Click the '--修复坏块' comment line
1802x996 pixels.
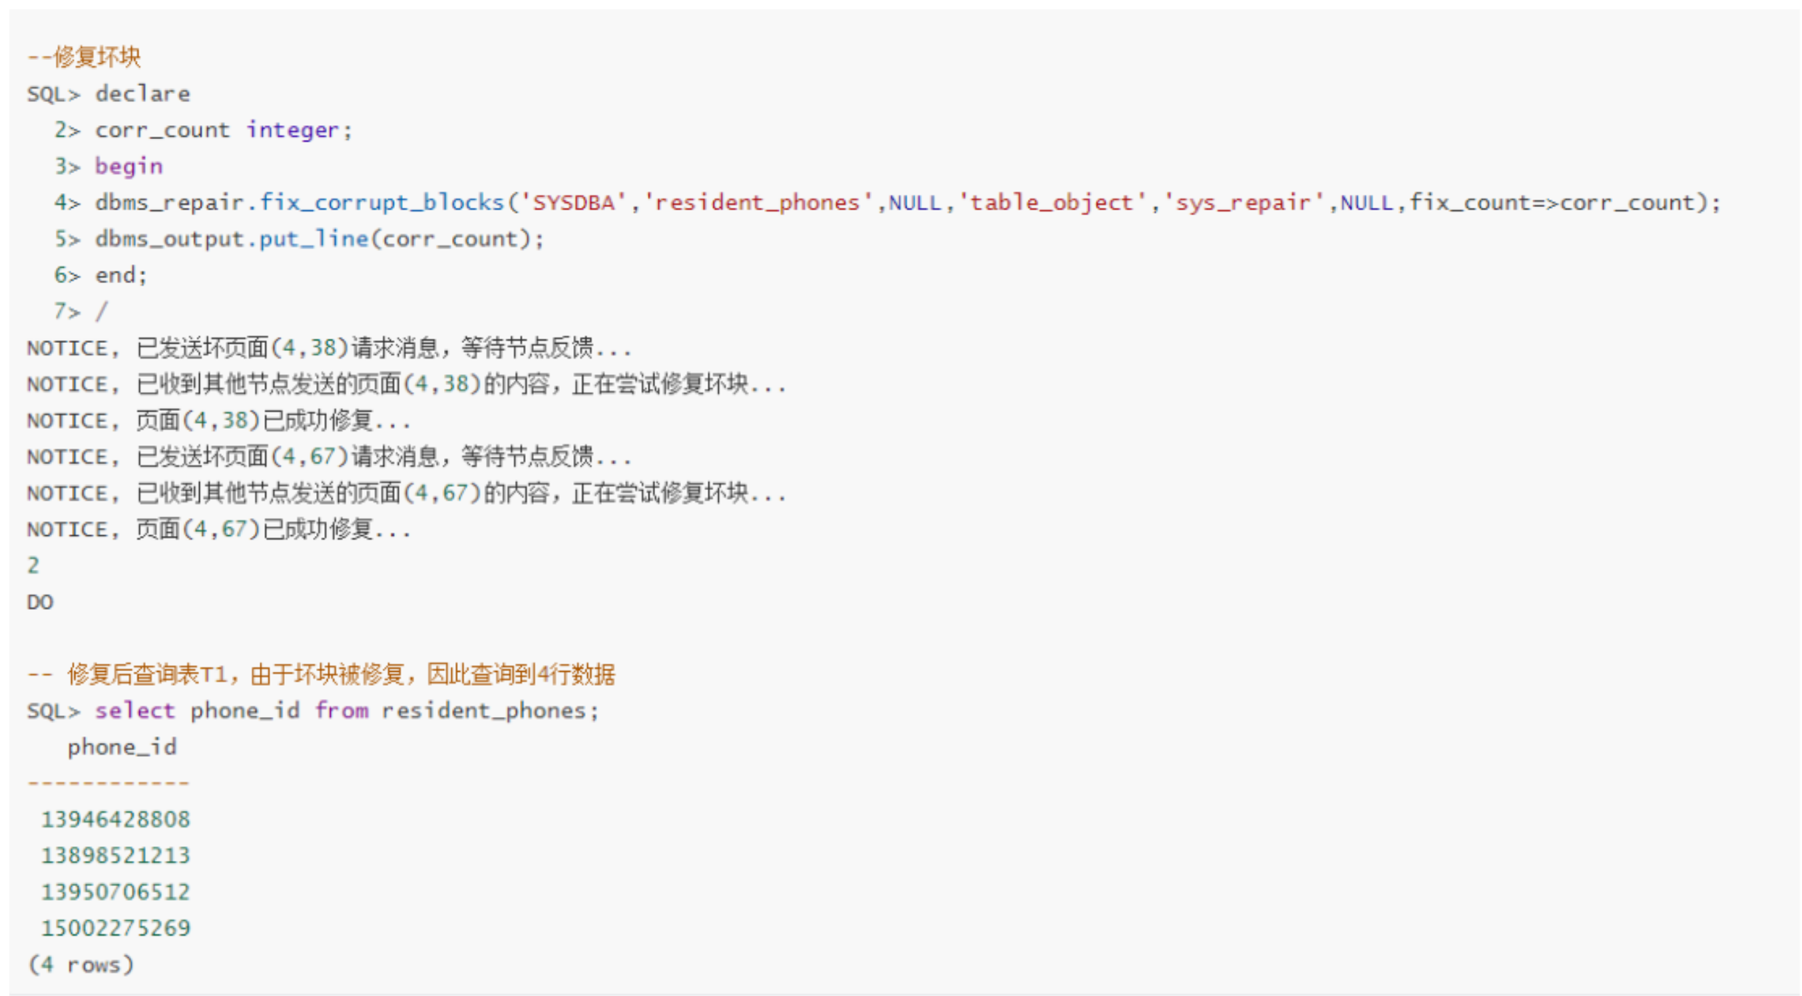point(84,57)
